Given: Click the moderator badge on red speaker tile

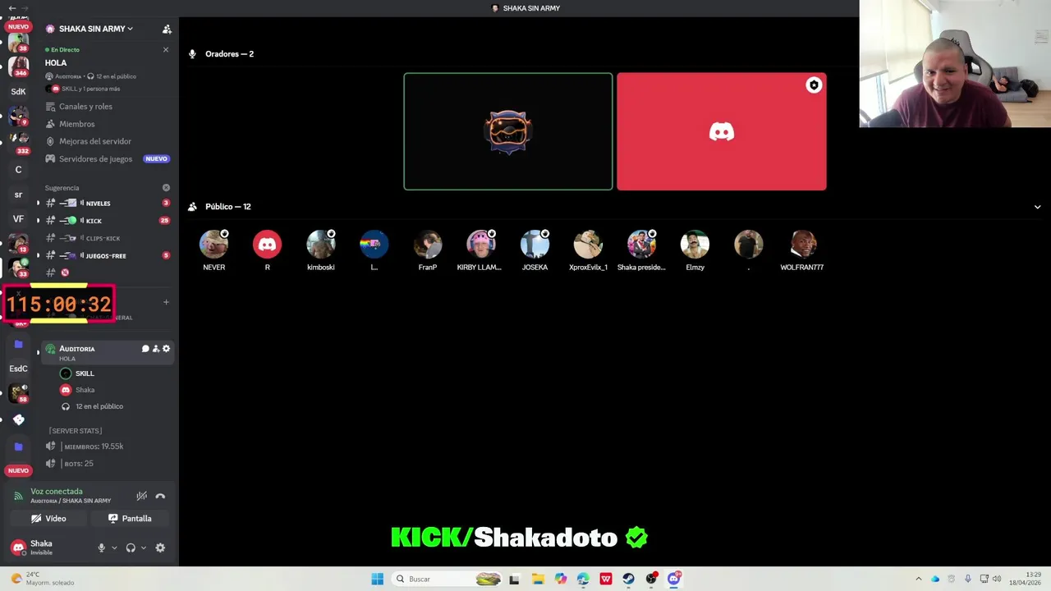Looking at the screenshot, I should pos(814,85).
